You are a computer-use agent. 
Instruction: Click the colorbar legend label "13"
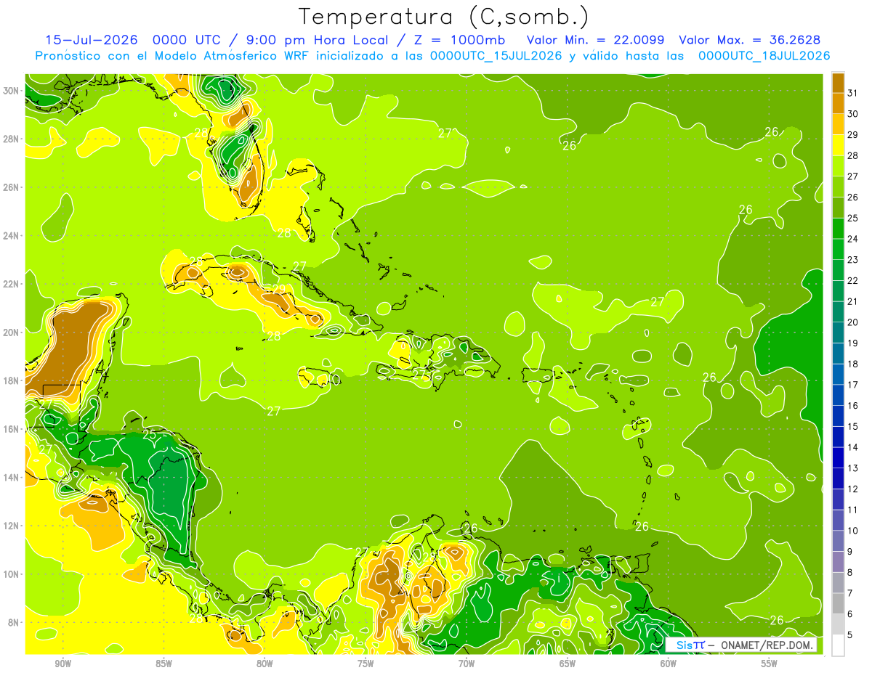click(853, 468)
